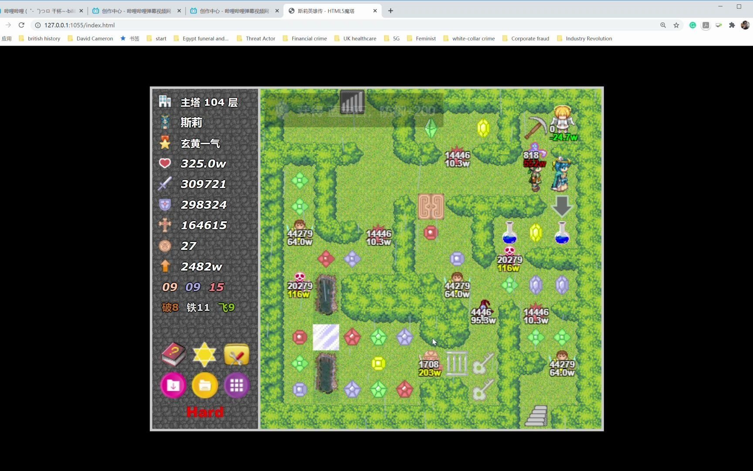Open the Grammarly extension icon

click(x=692, y=25)
